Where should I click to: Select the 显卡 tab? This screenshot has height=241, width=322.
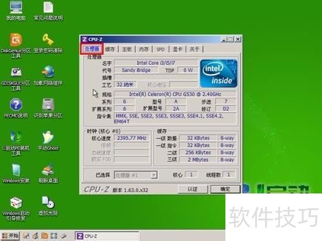pyautogui.click(x=178, y=49)
